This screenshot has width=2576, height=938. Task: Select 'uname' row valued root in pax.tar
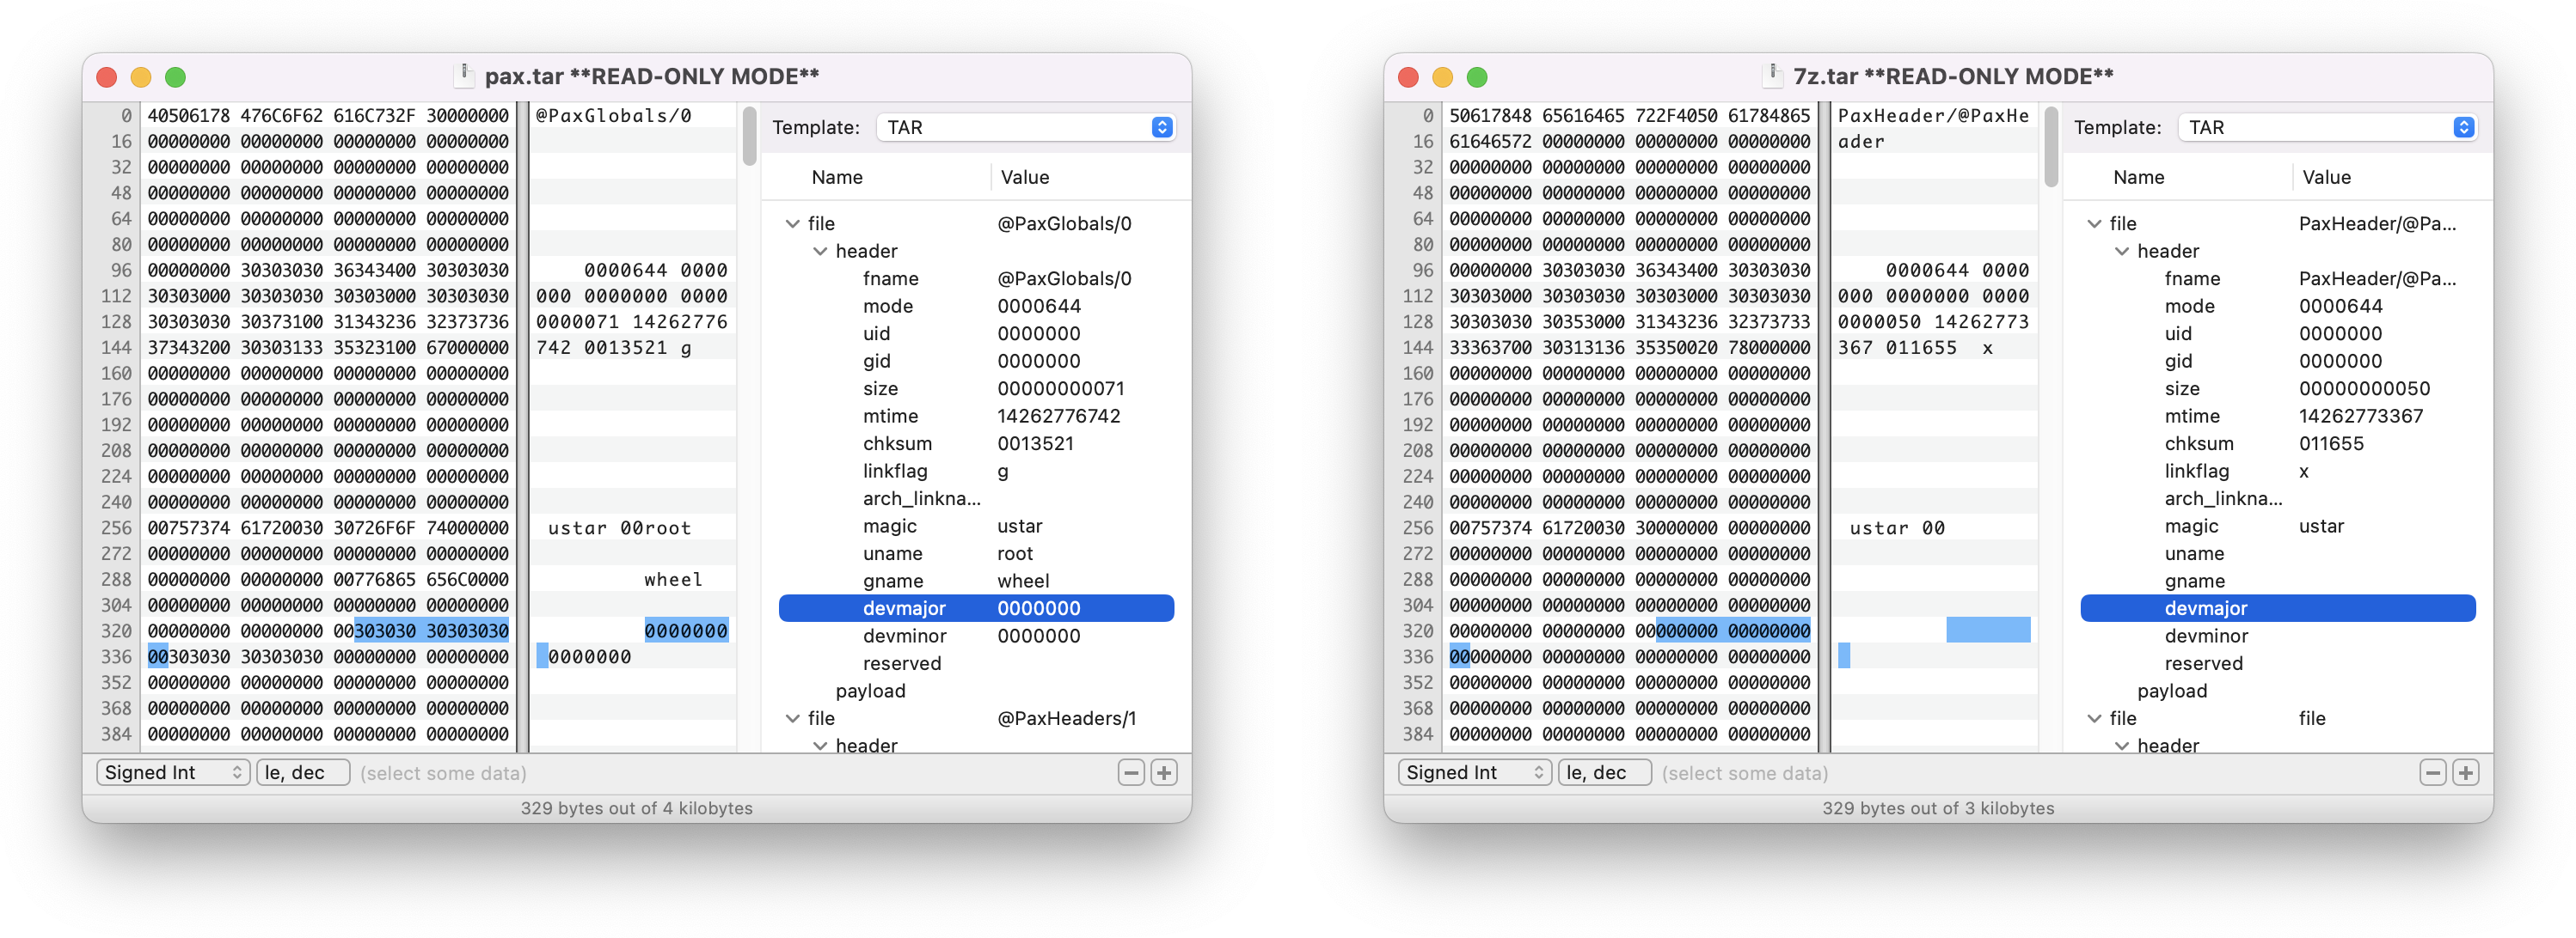click(x=976, y=553)
